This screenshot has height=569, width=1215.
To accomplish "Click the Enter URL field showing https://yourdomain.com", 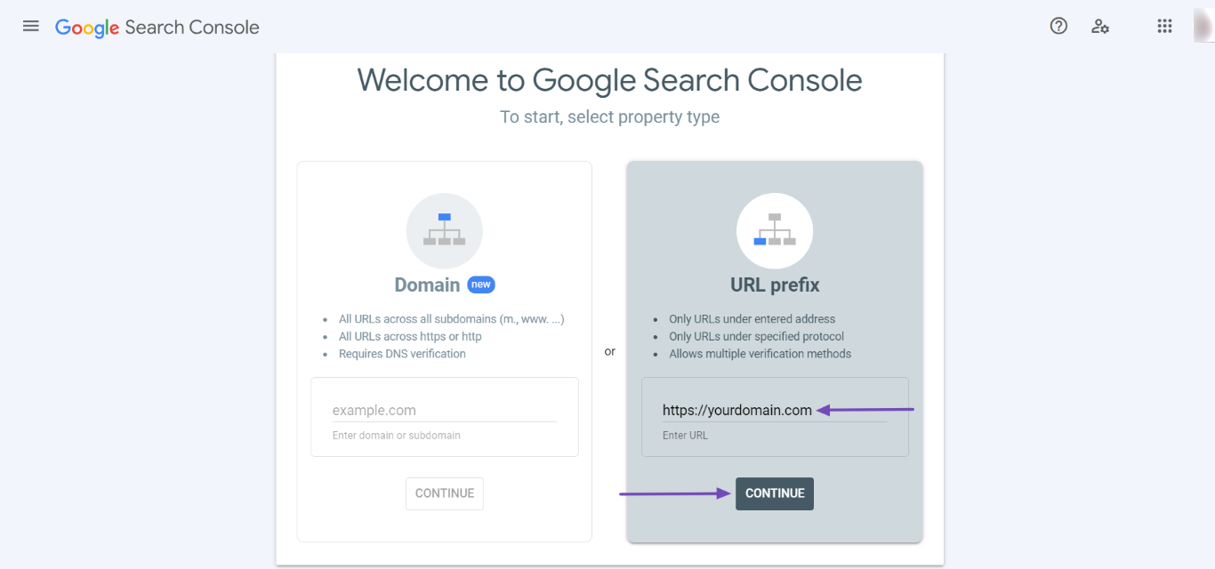I will tap(736, 410).
